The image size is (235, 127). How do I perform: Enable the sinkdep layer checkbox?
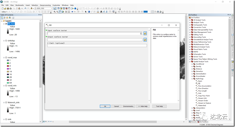[x=6, y=40]
